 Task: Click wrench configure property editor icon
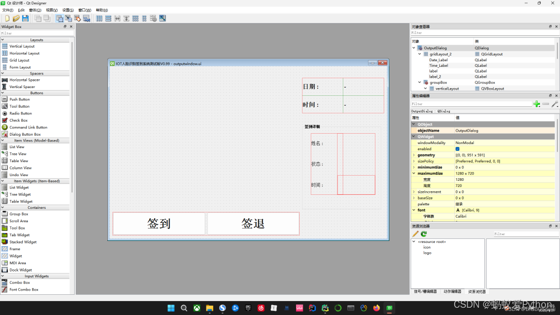(555, 104)
